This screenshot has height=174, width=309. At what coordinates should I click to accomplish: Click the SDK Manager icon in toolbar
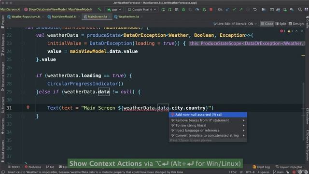coord(292,10)
